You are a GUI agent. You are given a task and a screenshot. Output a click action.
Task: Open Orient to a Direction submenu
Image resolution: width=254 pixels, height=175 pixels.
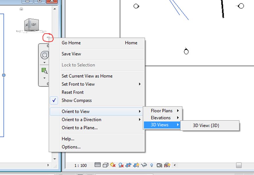[x=97, y=120]
